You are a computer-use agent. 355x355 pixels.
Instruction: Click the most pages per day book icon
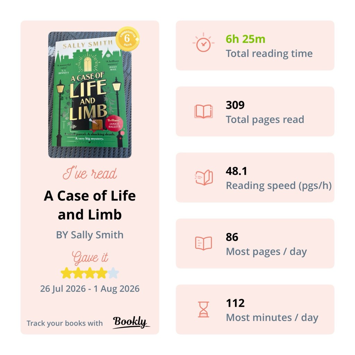203,243
